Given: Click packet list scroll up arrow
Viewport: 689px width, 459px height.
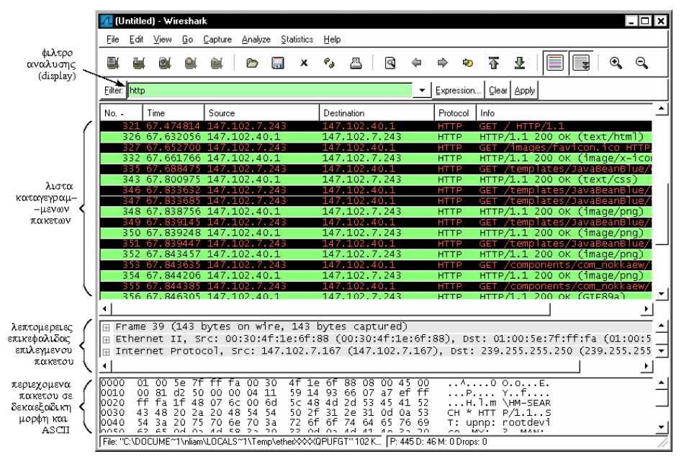Looking at the screenshot, I should (662, 109).
